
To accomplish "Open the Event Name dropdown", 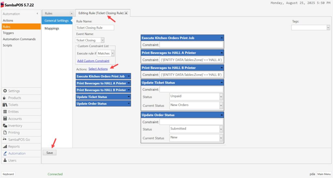I will point(102,40).
